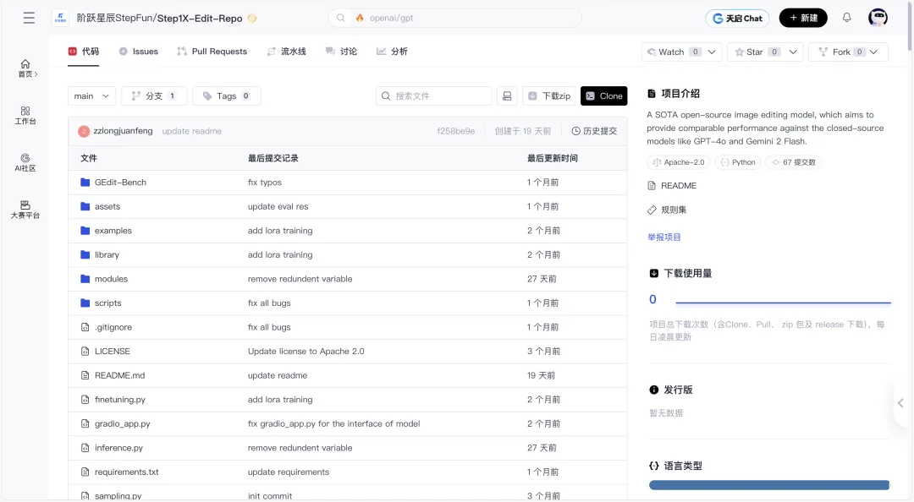Open the inference.py file
Viewport: 914px width, 502px height.
[118, 448]
